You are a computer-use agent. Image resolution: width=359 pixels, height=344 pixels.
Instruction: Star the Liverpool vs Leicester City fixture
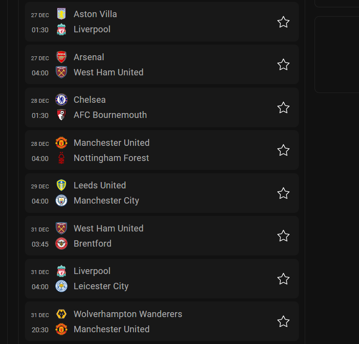pos(283,279)
